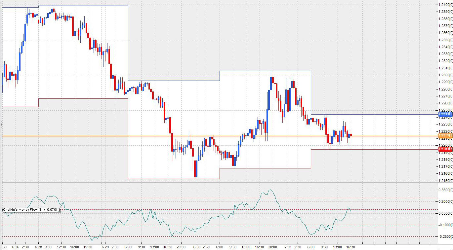Click the 1.2260 price axis label
Screen dimensions: 453x250
pyautogui.click(x=446, y=103)
